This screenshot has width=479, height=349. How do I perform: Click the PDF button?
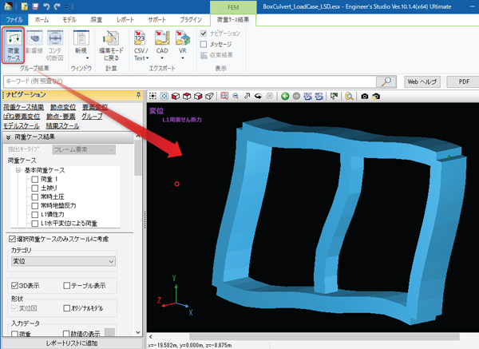click(463, 82)
